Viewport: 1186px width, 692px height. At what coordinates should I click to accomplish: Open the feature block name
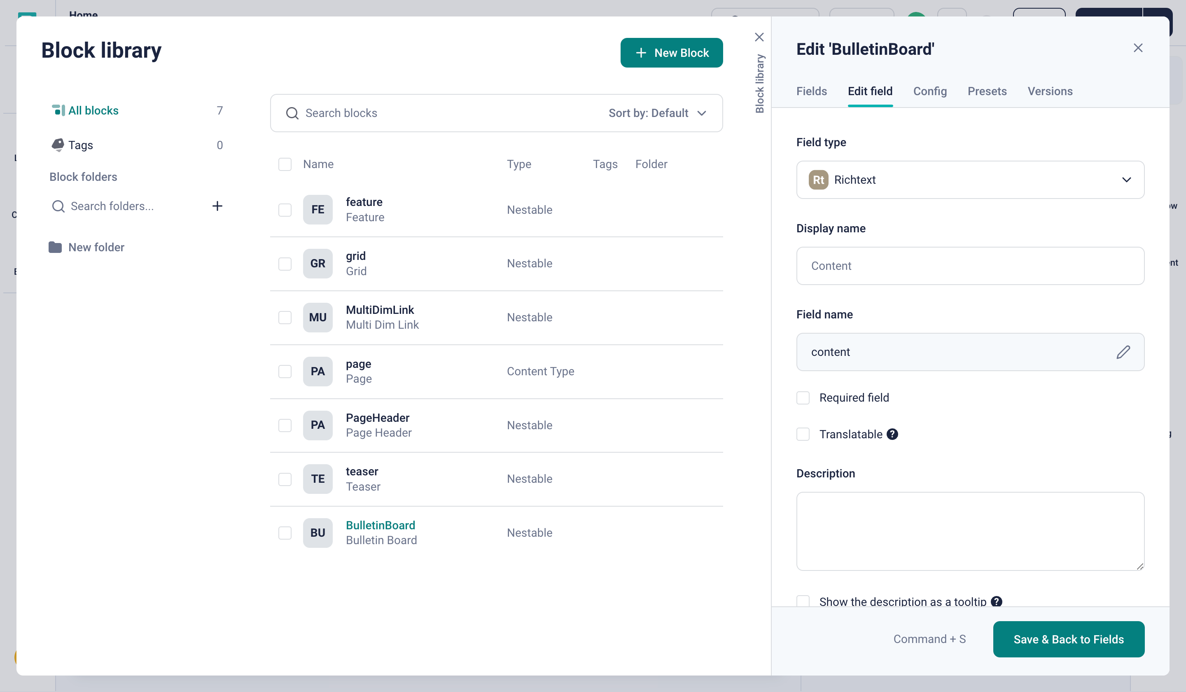tap(364, 202)
